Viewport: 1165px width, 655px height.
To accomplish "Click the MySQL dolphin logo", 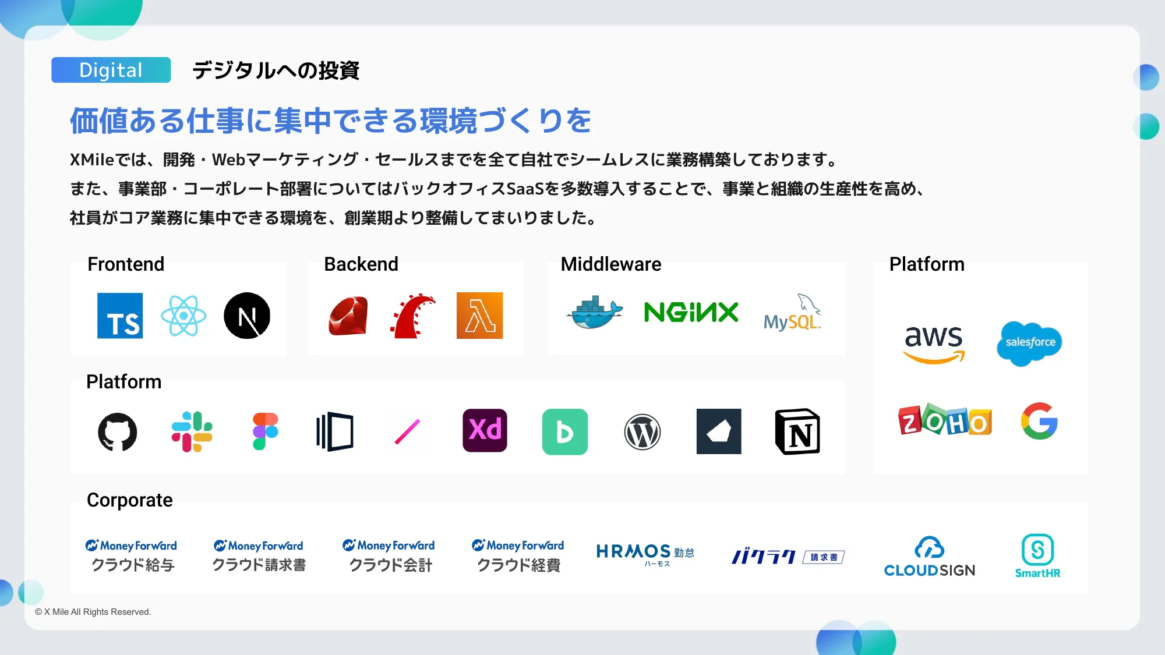I will click(x=793, y=312).
